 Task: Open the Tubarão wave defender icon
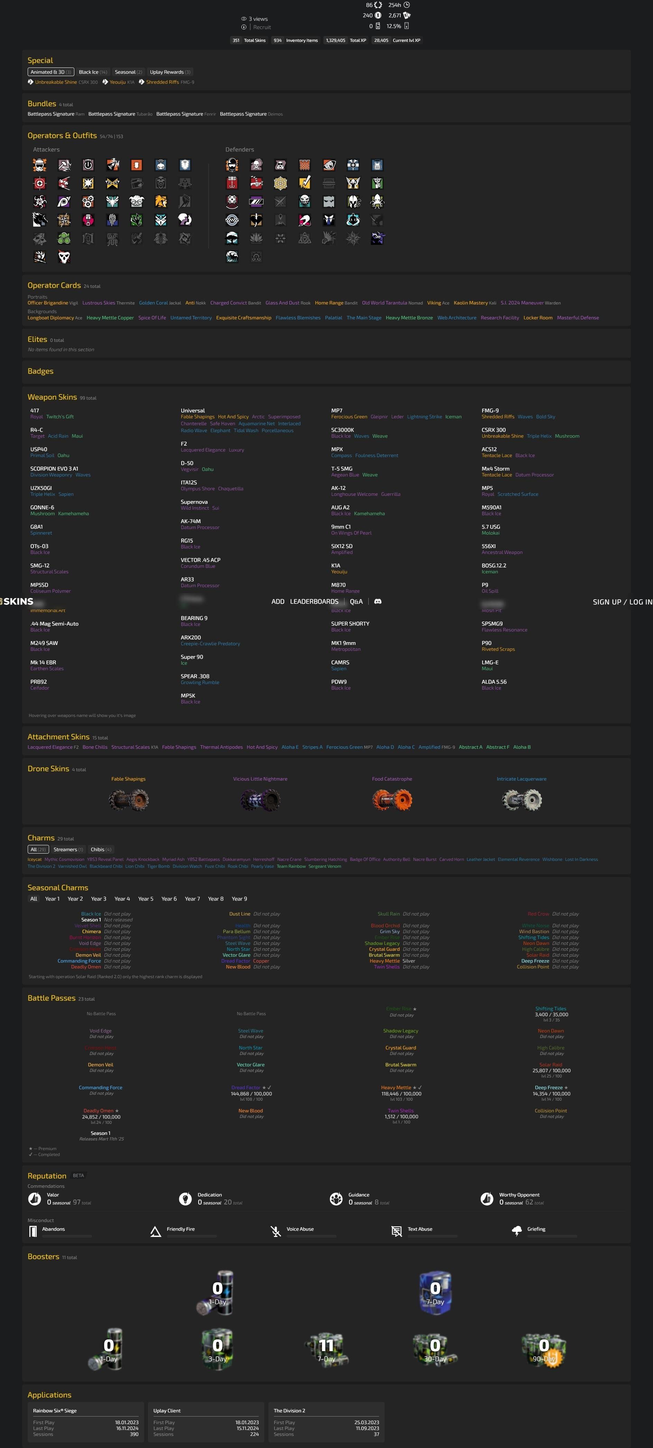[232, 256]
